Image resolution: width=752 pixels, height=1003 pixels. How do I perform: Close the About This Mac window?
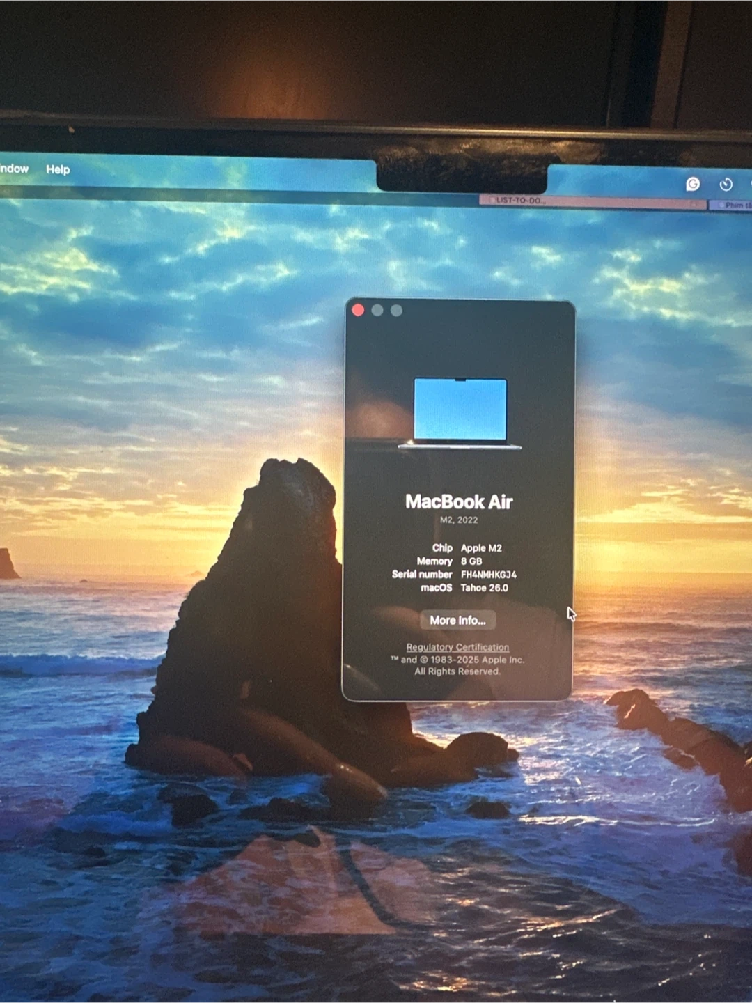[x=358, y=310]
